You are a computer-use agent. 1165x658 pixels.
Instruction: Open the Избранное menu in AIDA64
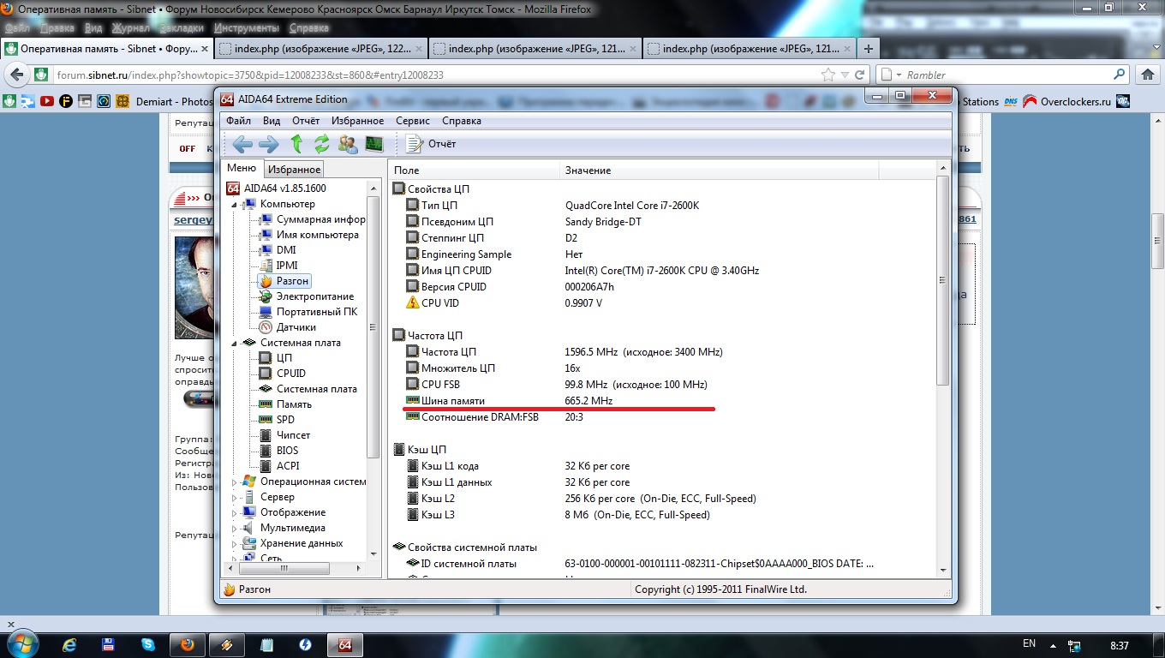(358, 121)
